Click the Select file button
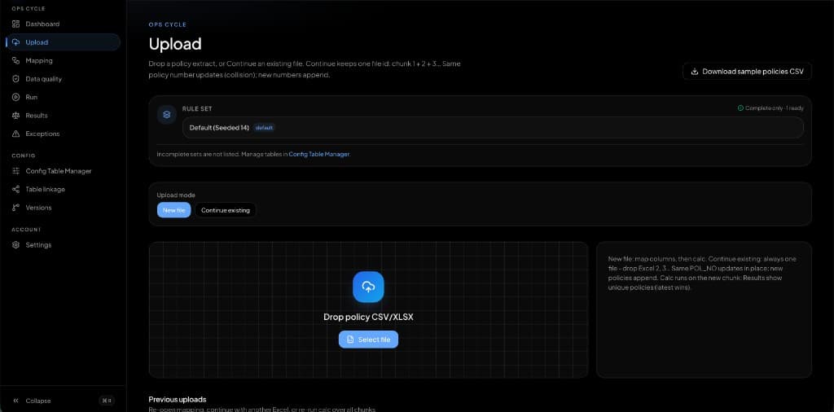The width and height of the screenshot is (834, 412). (x=368, y=340)
